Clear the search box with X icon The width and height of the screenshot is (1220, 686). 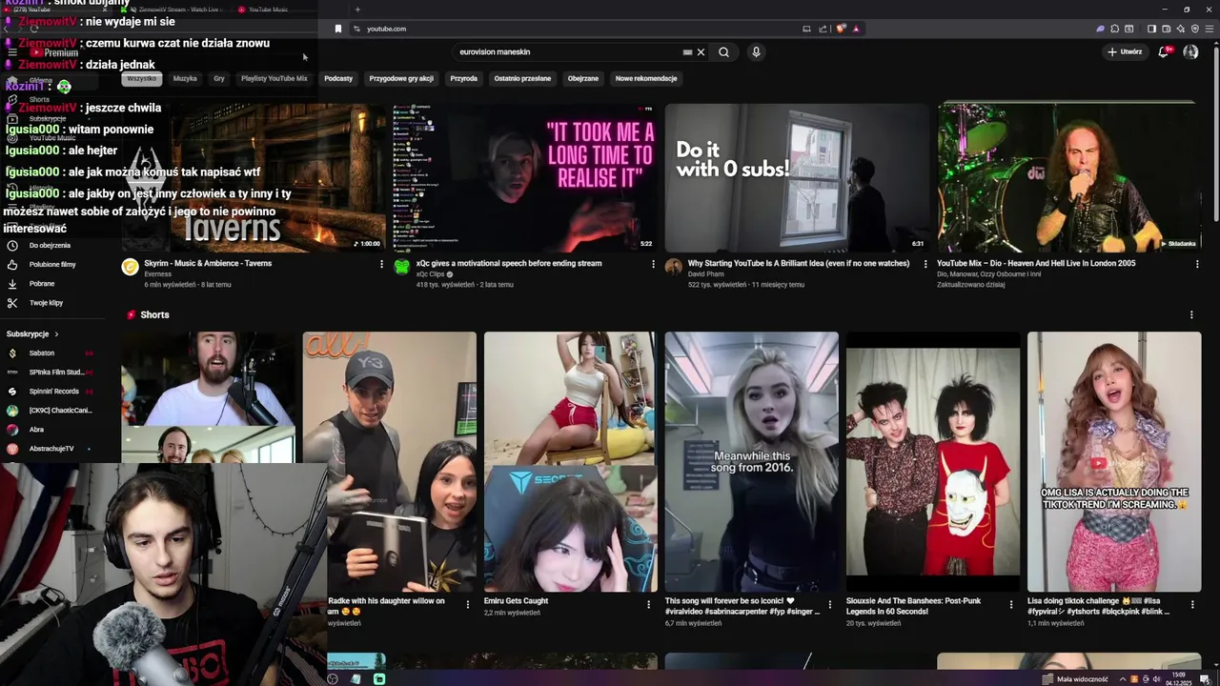click(701, 52)
